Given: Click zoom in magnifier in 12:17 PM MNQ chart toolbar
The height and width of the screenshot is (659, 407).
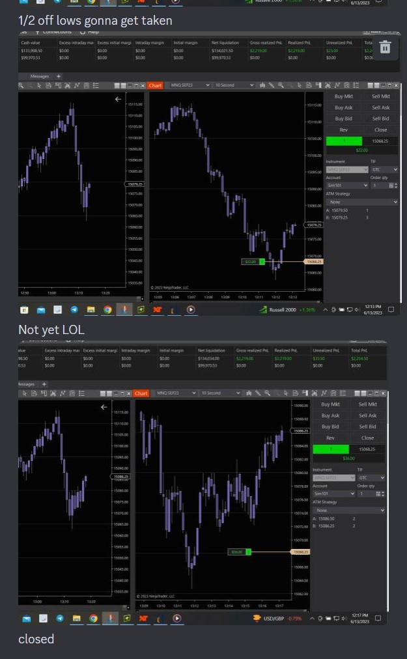Looking at the screenshot, I should (x=267, y=393).
